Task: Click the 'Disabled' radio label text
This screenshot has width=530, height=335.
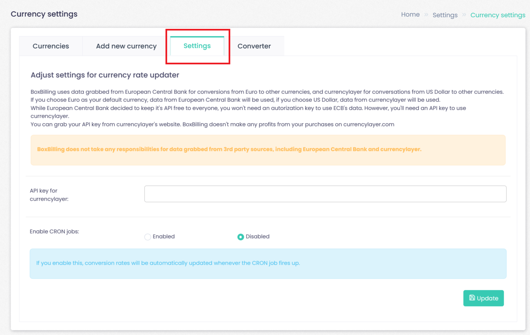Action: pyautogui.click(x=258, y=236)
